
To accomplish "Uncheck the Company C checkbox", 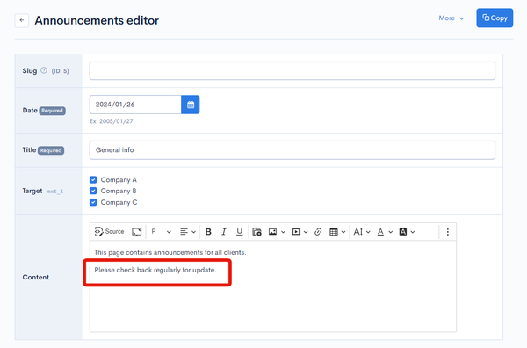I will point(93,202).
